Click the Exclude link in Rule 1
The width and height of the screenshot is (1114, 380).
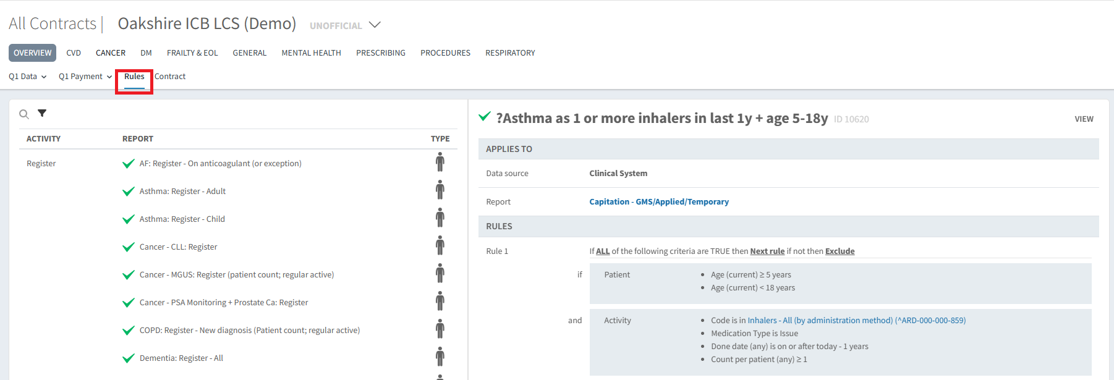840,251
